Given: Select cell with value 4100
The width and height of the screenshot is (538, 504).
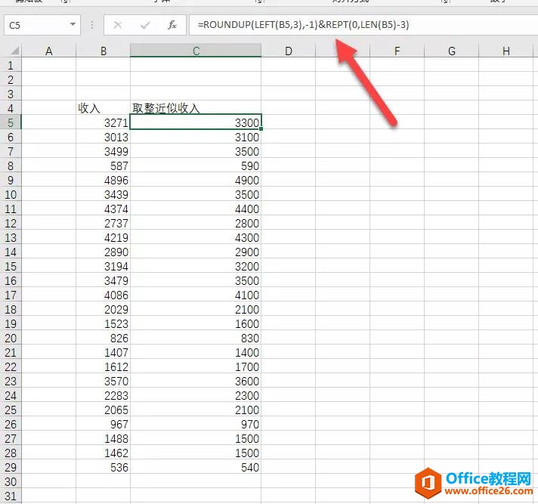Looking at the screenshot, I should [196, 295].
